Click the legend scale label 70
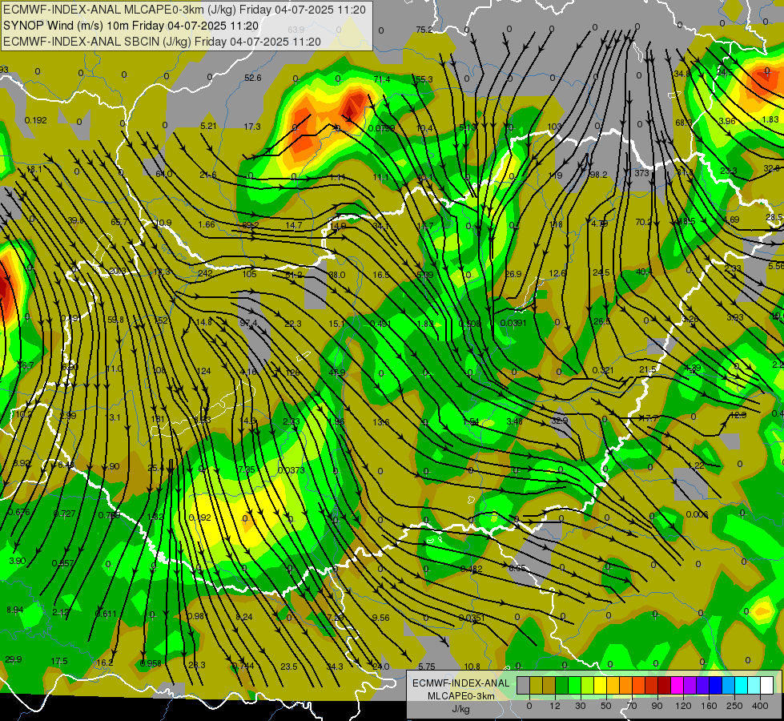 click(632, 706)
